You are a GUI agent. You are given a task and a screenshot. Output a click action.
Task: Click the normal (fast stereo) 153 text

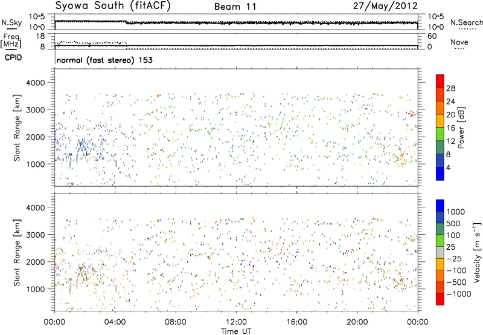(x=104, y=60)
